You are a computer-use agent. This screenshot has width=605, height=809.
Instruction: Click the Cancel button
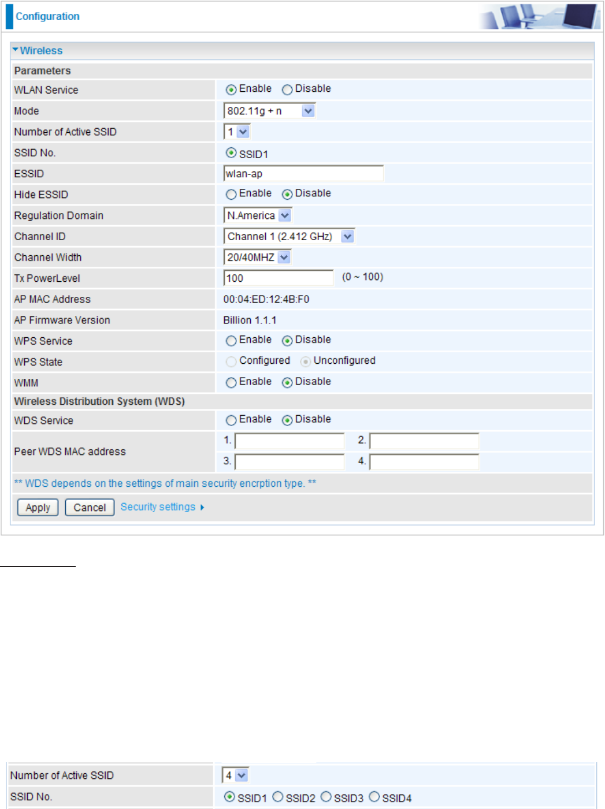(90, 508)
